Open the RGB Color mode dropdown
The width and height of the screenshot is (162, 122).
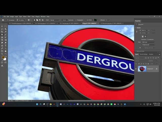(149, 42)
